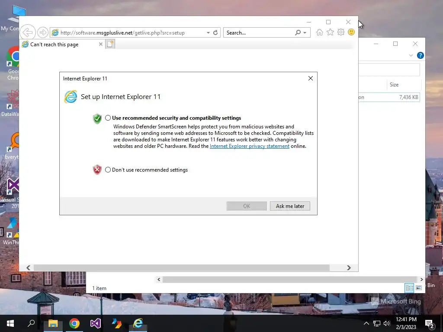This screenshot has height=332, width=443.
Task: Open File Explorer from the taskbar
Action: 53,323
